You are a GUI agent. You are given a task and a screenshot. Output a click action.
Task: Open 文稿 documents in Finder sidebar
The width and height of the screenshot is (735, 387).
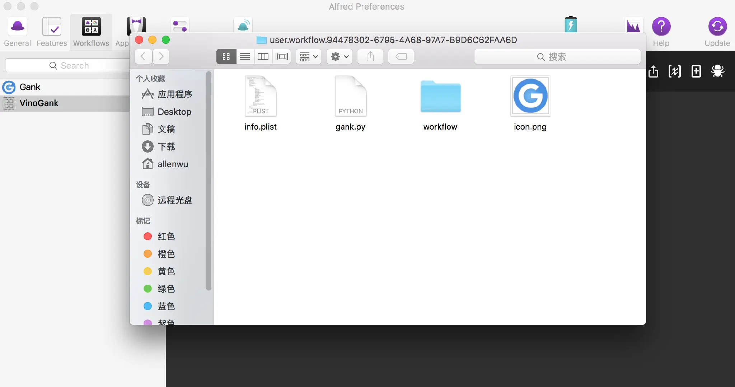[x=159, y=129]
